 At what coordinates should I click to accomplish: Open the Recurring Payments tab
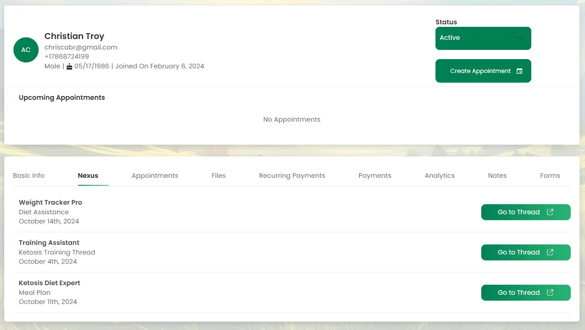[292, 176]
